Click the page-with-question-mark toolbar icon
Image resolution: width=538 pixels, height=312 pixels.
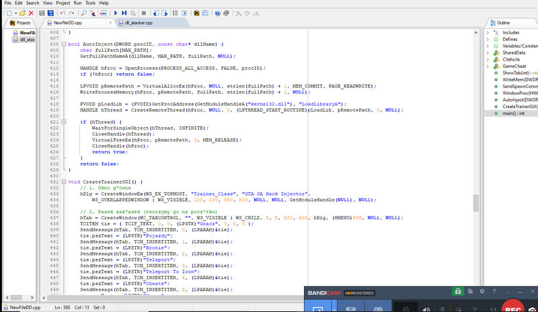(x=184, y=13)
